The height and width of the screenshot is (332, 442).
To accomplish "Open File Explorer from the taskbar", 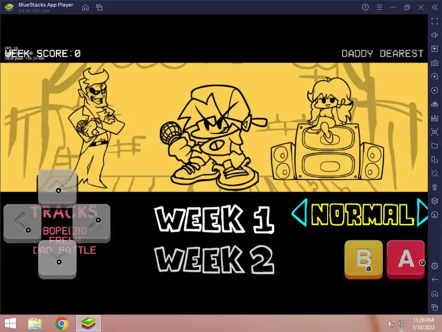I will 35,323.
